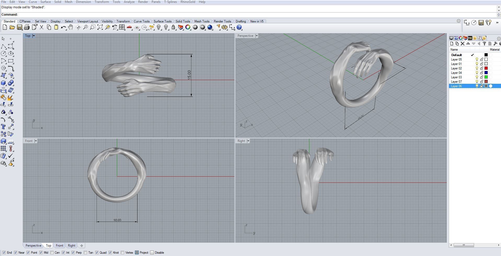
Task: Enable the Vertex osnap checkbox
Action: point(123,253)
